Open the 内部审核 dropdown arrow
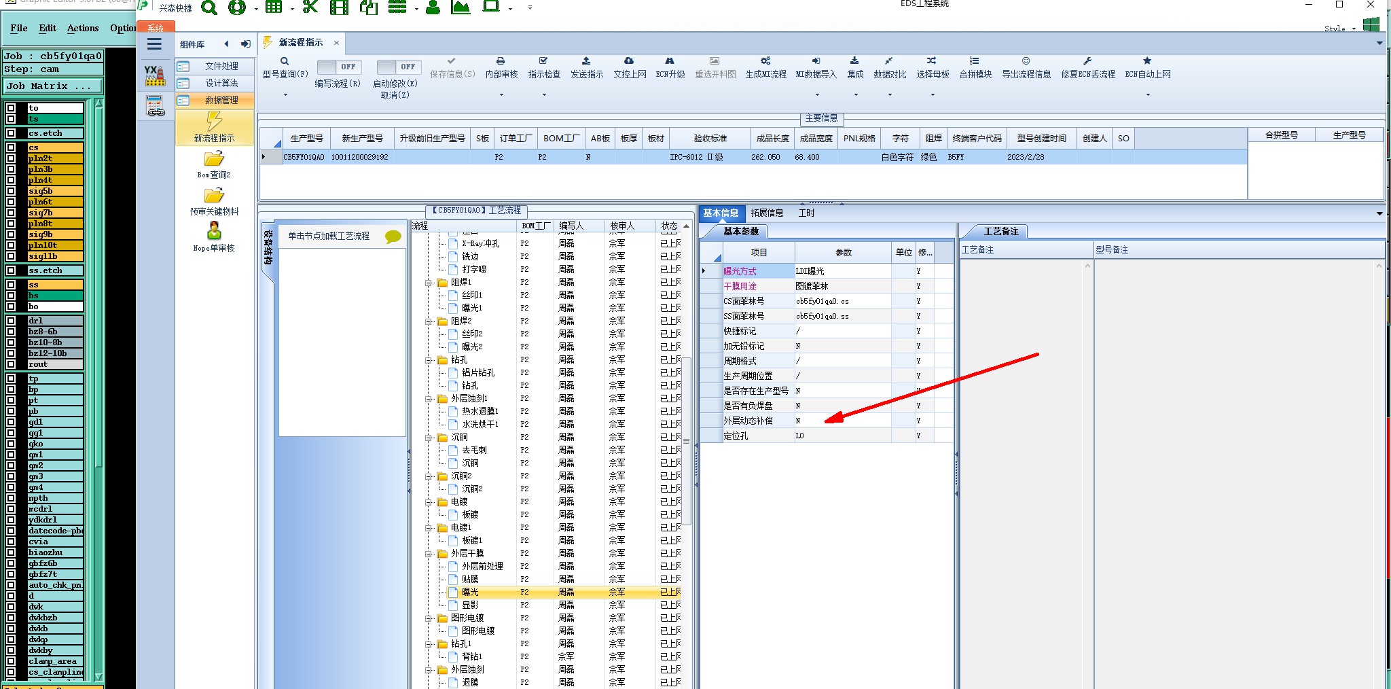The width and height of the screenshot is (1391, 689). (x=501, y=95)
